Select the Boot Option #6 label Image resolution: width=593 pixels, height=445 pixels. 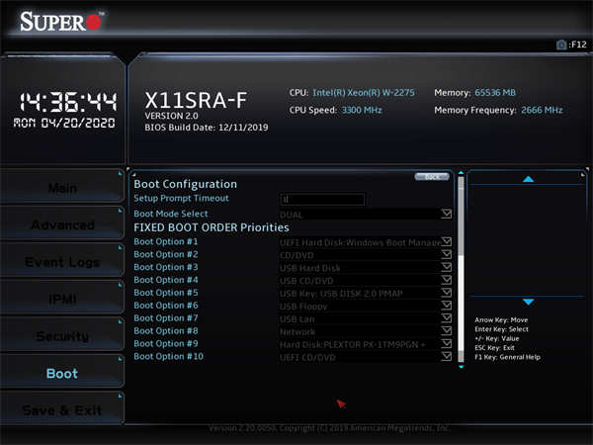[166, 306]
